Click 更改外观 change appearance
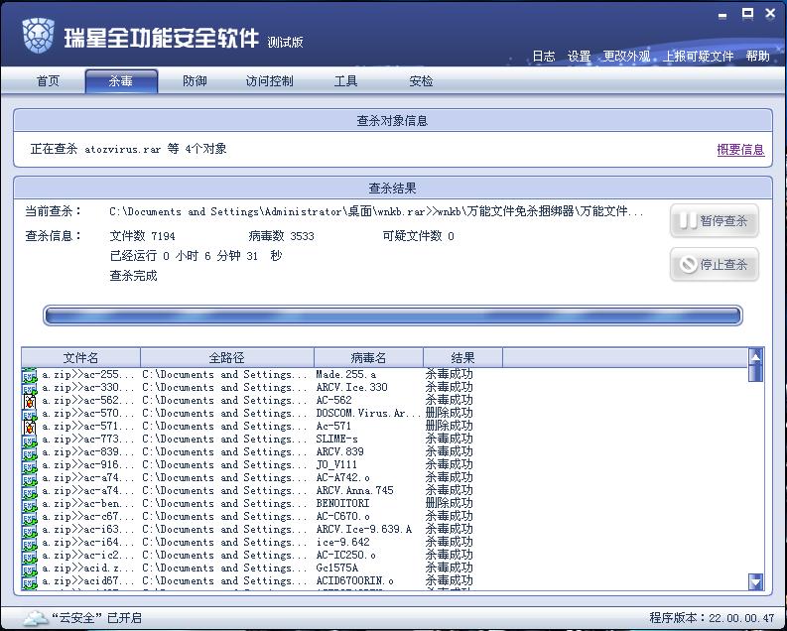 (x=626, y=57)
